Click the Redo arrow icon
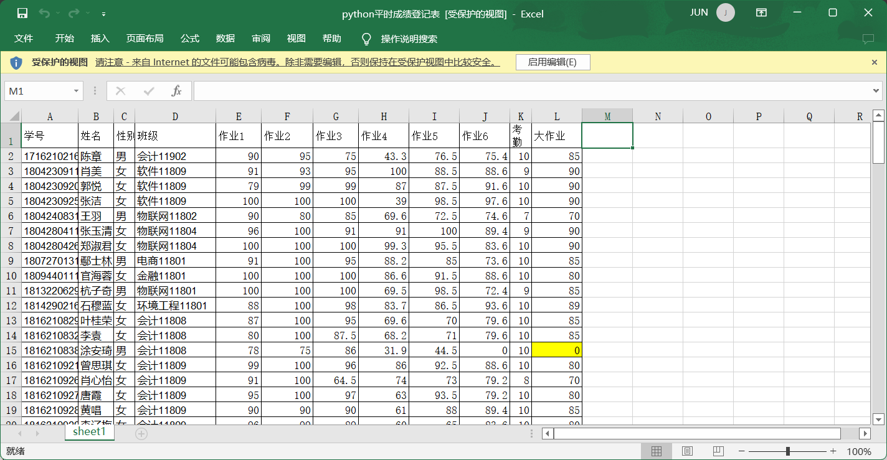887x460 pixels. click(x=74, y=13)
